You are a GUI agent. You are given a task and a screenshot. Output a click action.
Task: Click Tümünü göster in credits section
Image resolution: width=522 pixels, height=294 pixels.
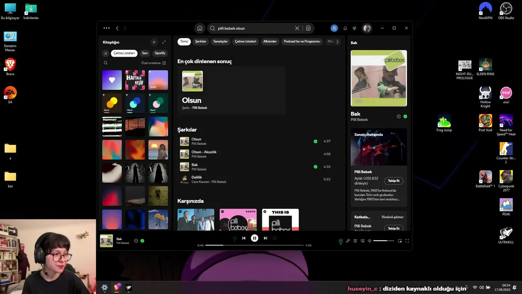(x=392, y=217)
